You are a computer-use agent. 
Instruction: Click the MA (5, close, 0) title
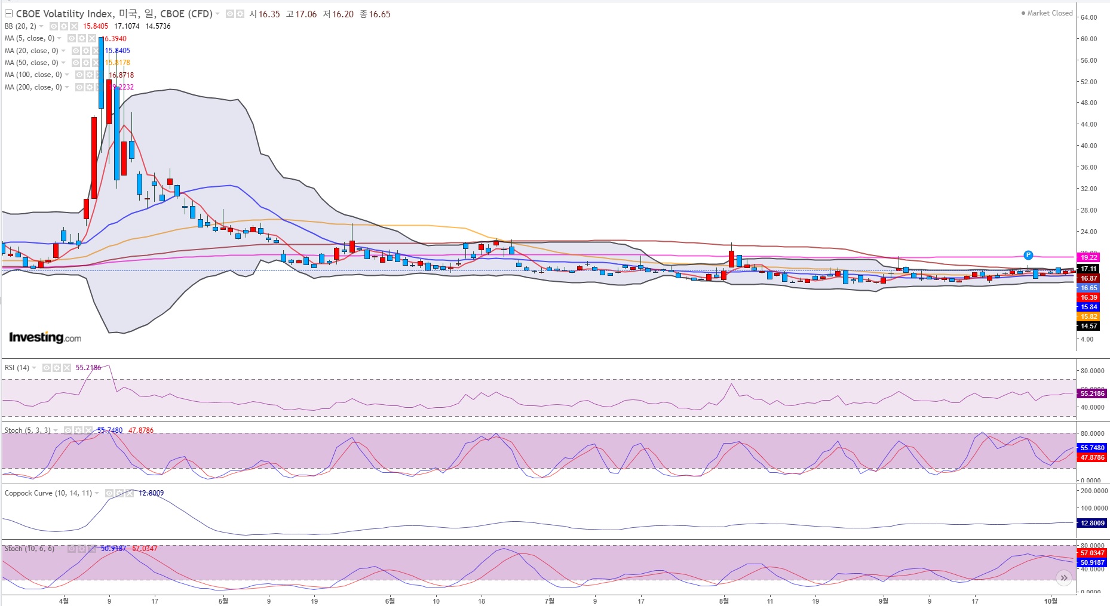coord(29,38)
